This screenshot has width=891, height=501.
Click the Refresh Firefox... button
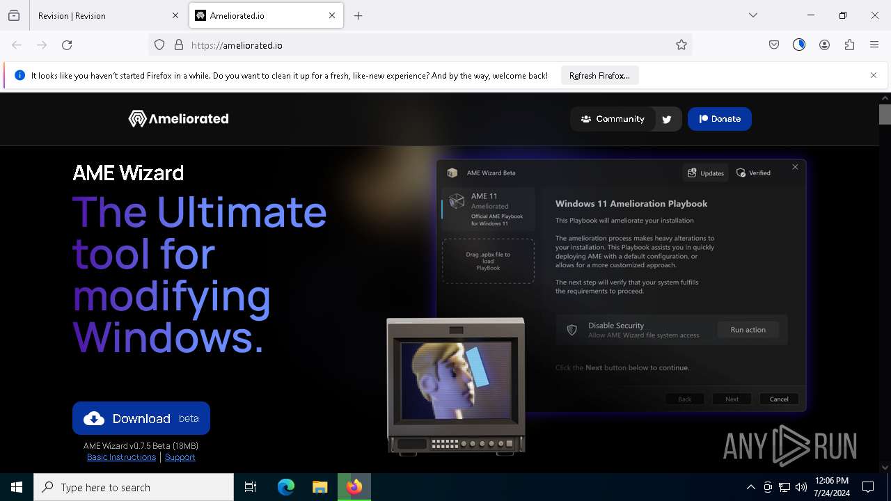(x=599, y=76)
